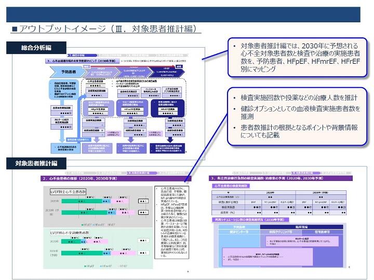This screenshot has height=280, width=374.
Task: Select the LVEF別心不全治療患者数 chart label
Action: click(x=70, y=233)
